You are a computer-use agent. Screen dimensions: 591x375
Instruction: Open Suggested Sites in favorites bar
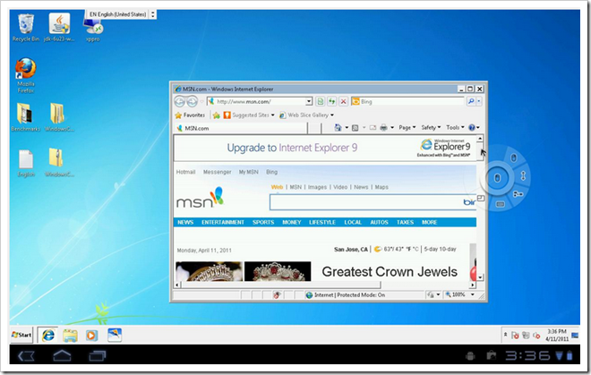tap(249, 115)
